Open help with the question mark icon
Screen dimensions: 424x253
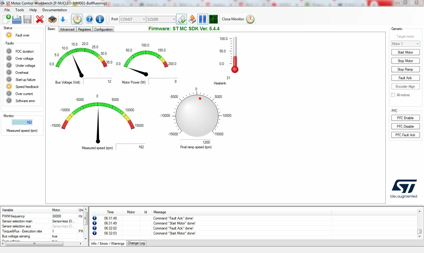click(89, 19)
